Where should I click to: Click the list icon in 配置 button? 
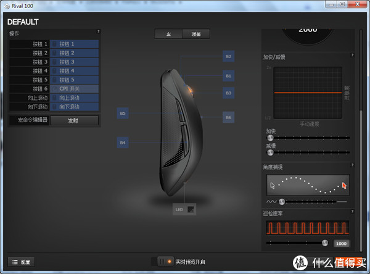[x=15, y=262]
